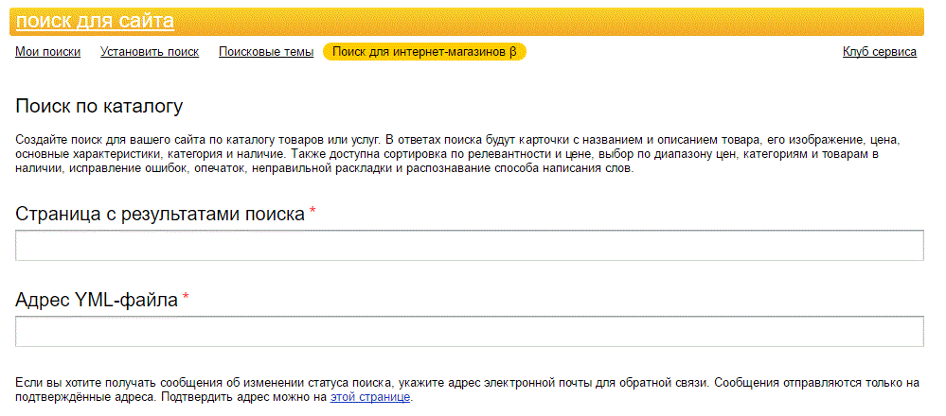946x416 pixels.
Task: Focus the "Страница с результатами поиска" input field
Action: [470, 245]
